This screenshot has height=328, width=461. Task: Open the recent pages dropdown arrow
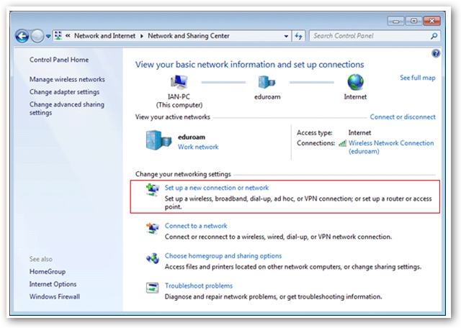tap(48, 37)
